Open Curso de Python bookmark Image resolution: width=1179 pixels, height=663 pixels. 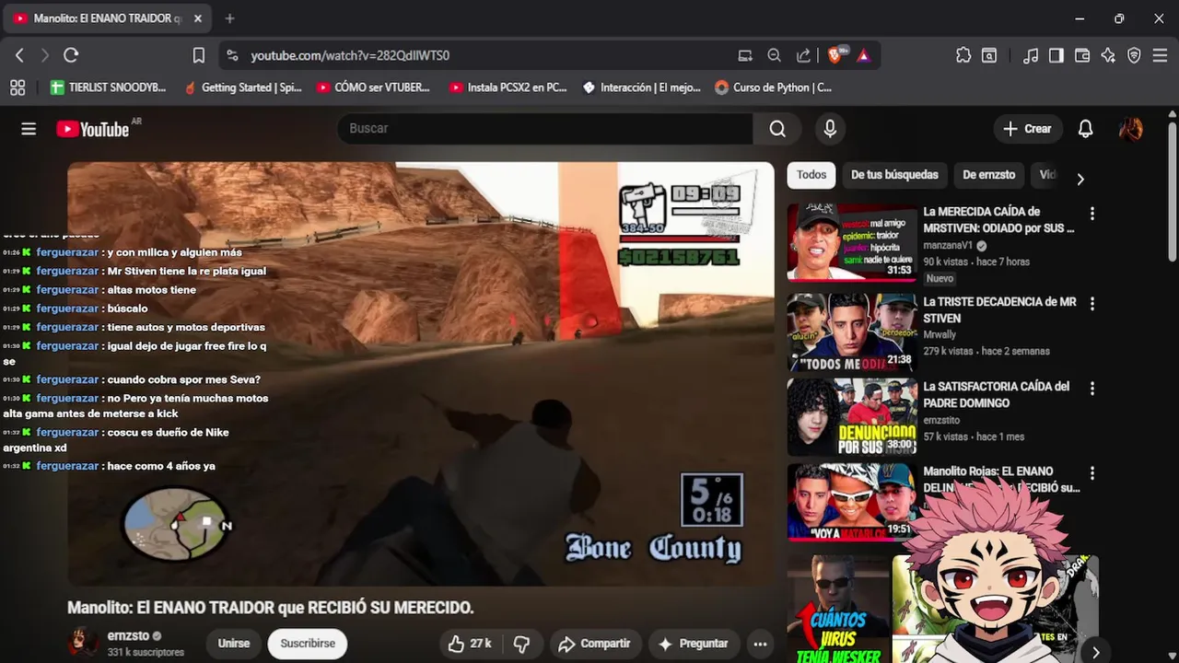(x=774, y=87)
